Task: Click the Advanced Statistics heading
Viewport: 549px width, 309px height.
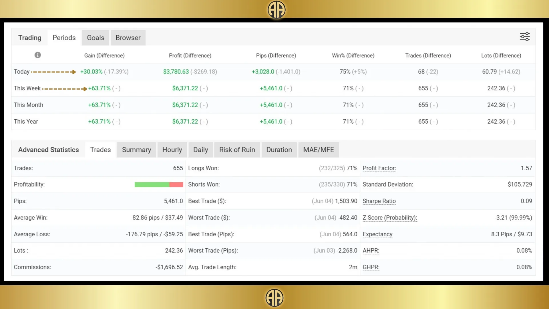Action: click(x=49, y=150)
